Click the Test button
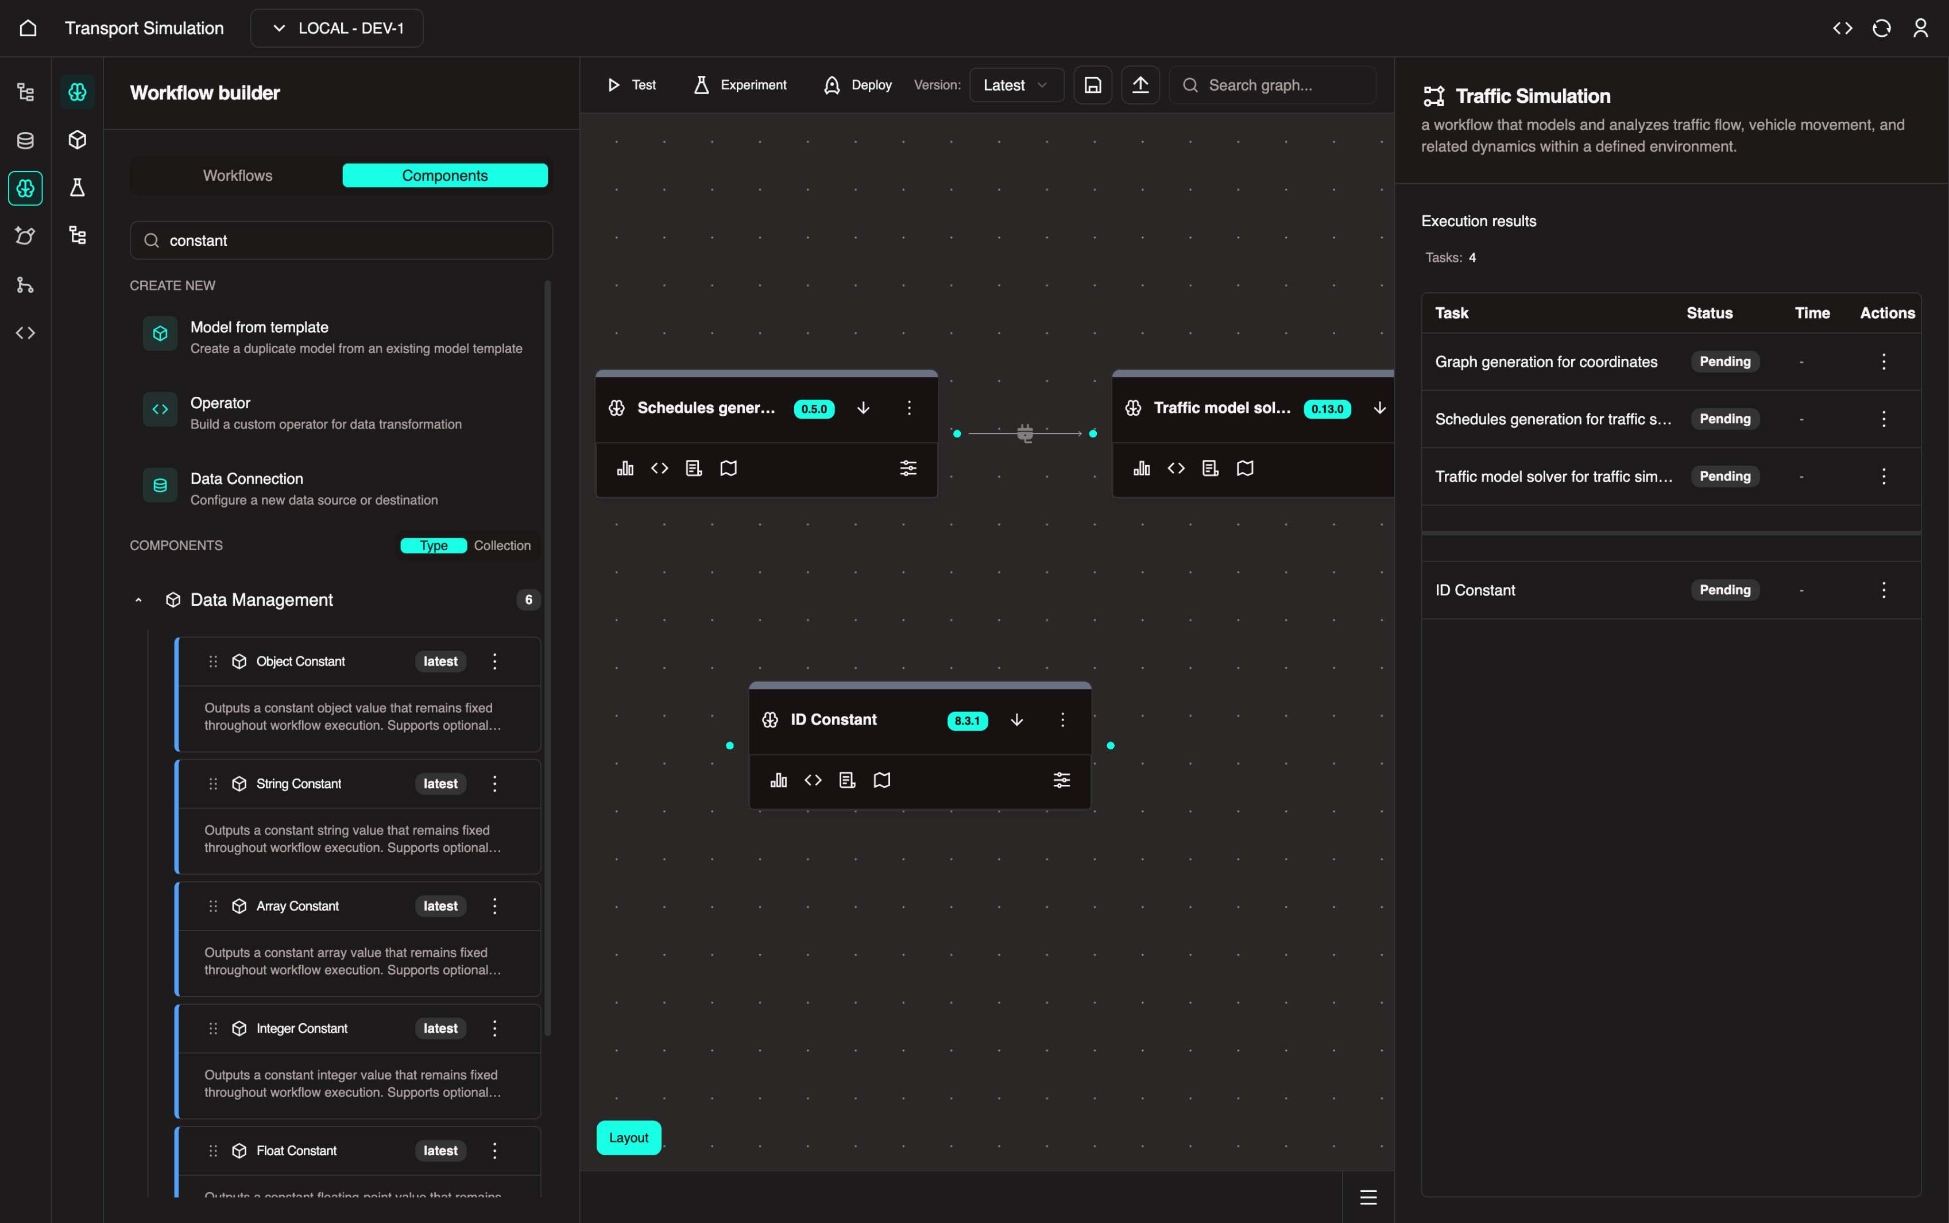1949x1223 pixels. [632, 85]
